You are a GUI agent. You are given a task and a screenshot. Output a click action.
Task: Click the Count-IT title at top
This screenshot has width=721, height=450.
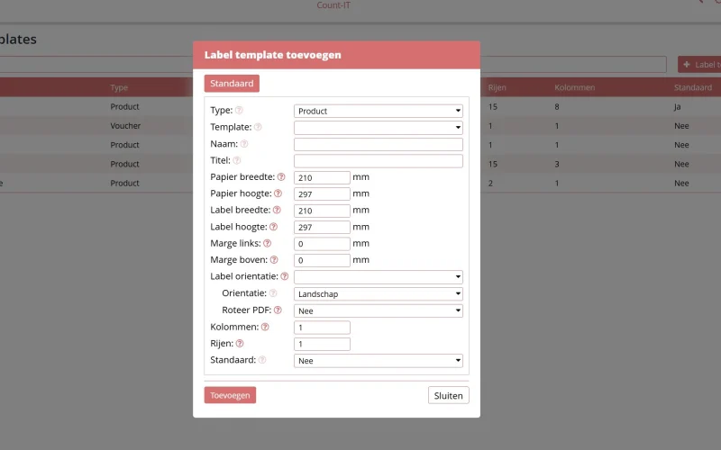pos(333,5)
